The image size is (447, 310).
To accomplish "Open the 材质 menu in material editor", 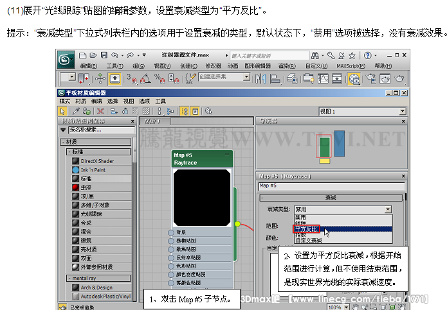I will [80, 101].
